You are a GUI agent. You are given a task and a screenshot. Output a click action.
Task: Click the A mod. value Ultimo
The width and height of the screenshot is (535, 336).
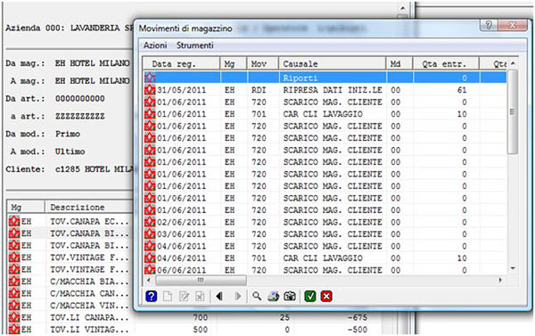(x=70, y=152)
